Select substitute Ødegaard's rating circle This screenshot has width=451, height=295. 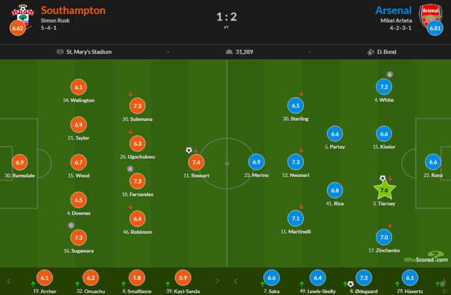363,279
